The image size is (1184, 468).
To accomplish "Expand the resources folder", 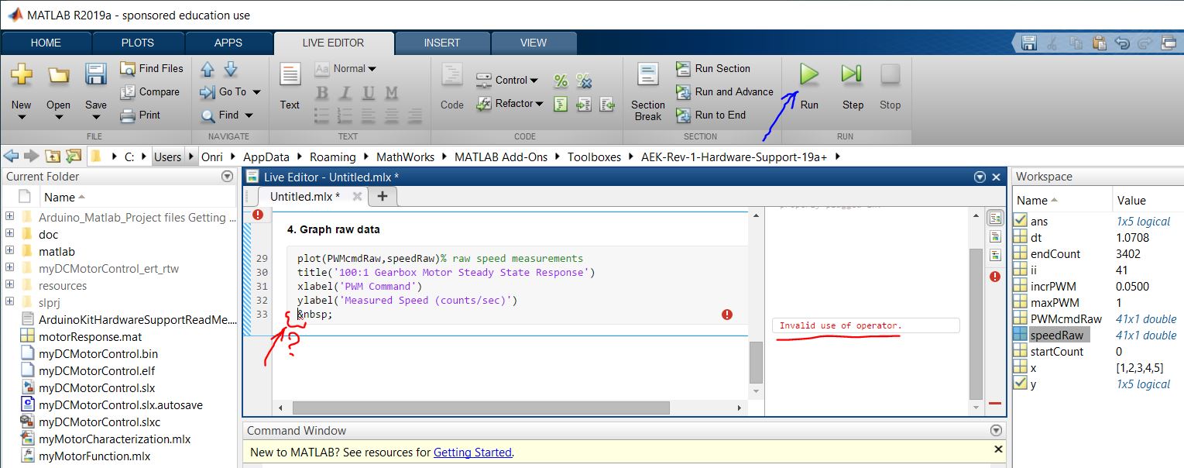I will point(9,285).
